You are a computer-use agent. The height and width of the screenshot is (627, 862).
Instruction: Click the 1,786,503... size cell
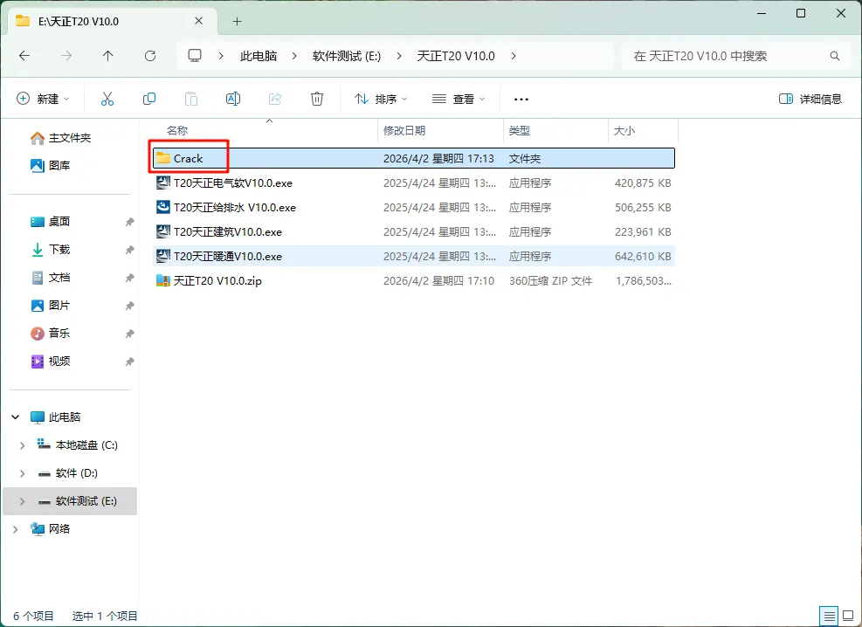pyautogui.click(x=643, y=281)
